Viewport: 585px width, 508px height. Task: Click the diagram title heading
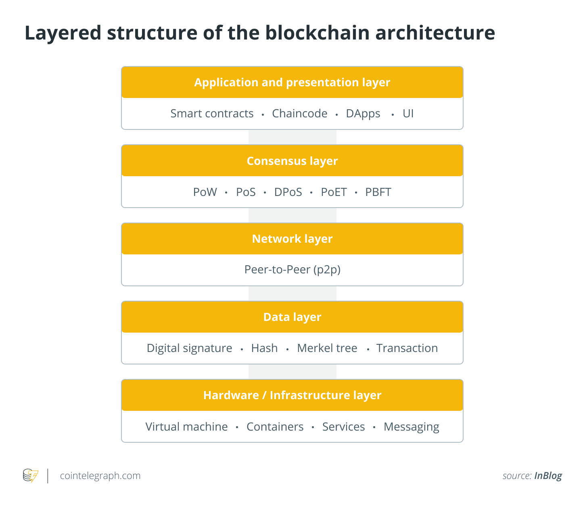(260, 33)
